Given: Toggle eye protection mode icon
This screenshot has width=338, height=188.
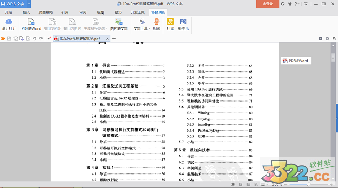Looking at the screenshot, I should tap(263, 184).
